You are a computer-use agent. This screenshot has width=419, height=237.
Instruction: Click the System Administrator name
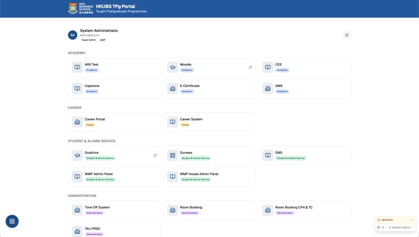pyautogui.click(x=99, y=31)
